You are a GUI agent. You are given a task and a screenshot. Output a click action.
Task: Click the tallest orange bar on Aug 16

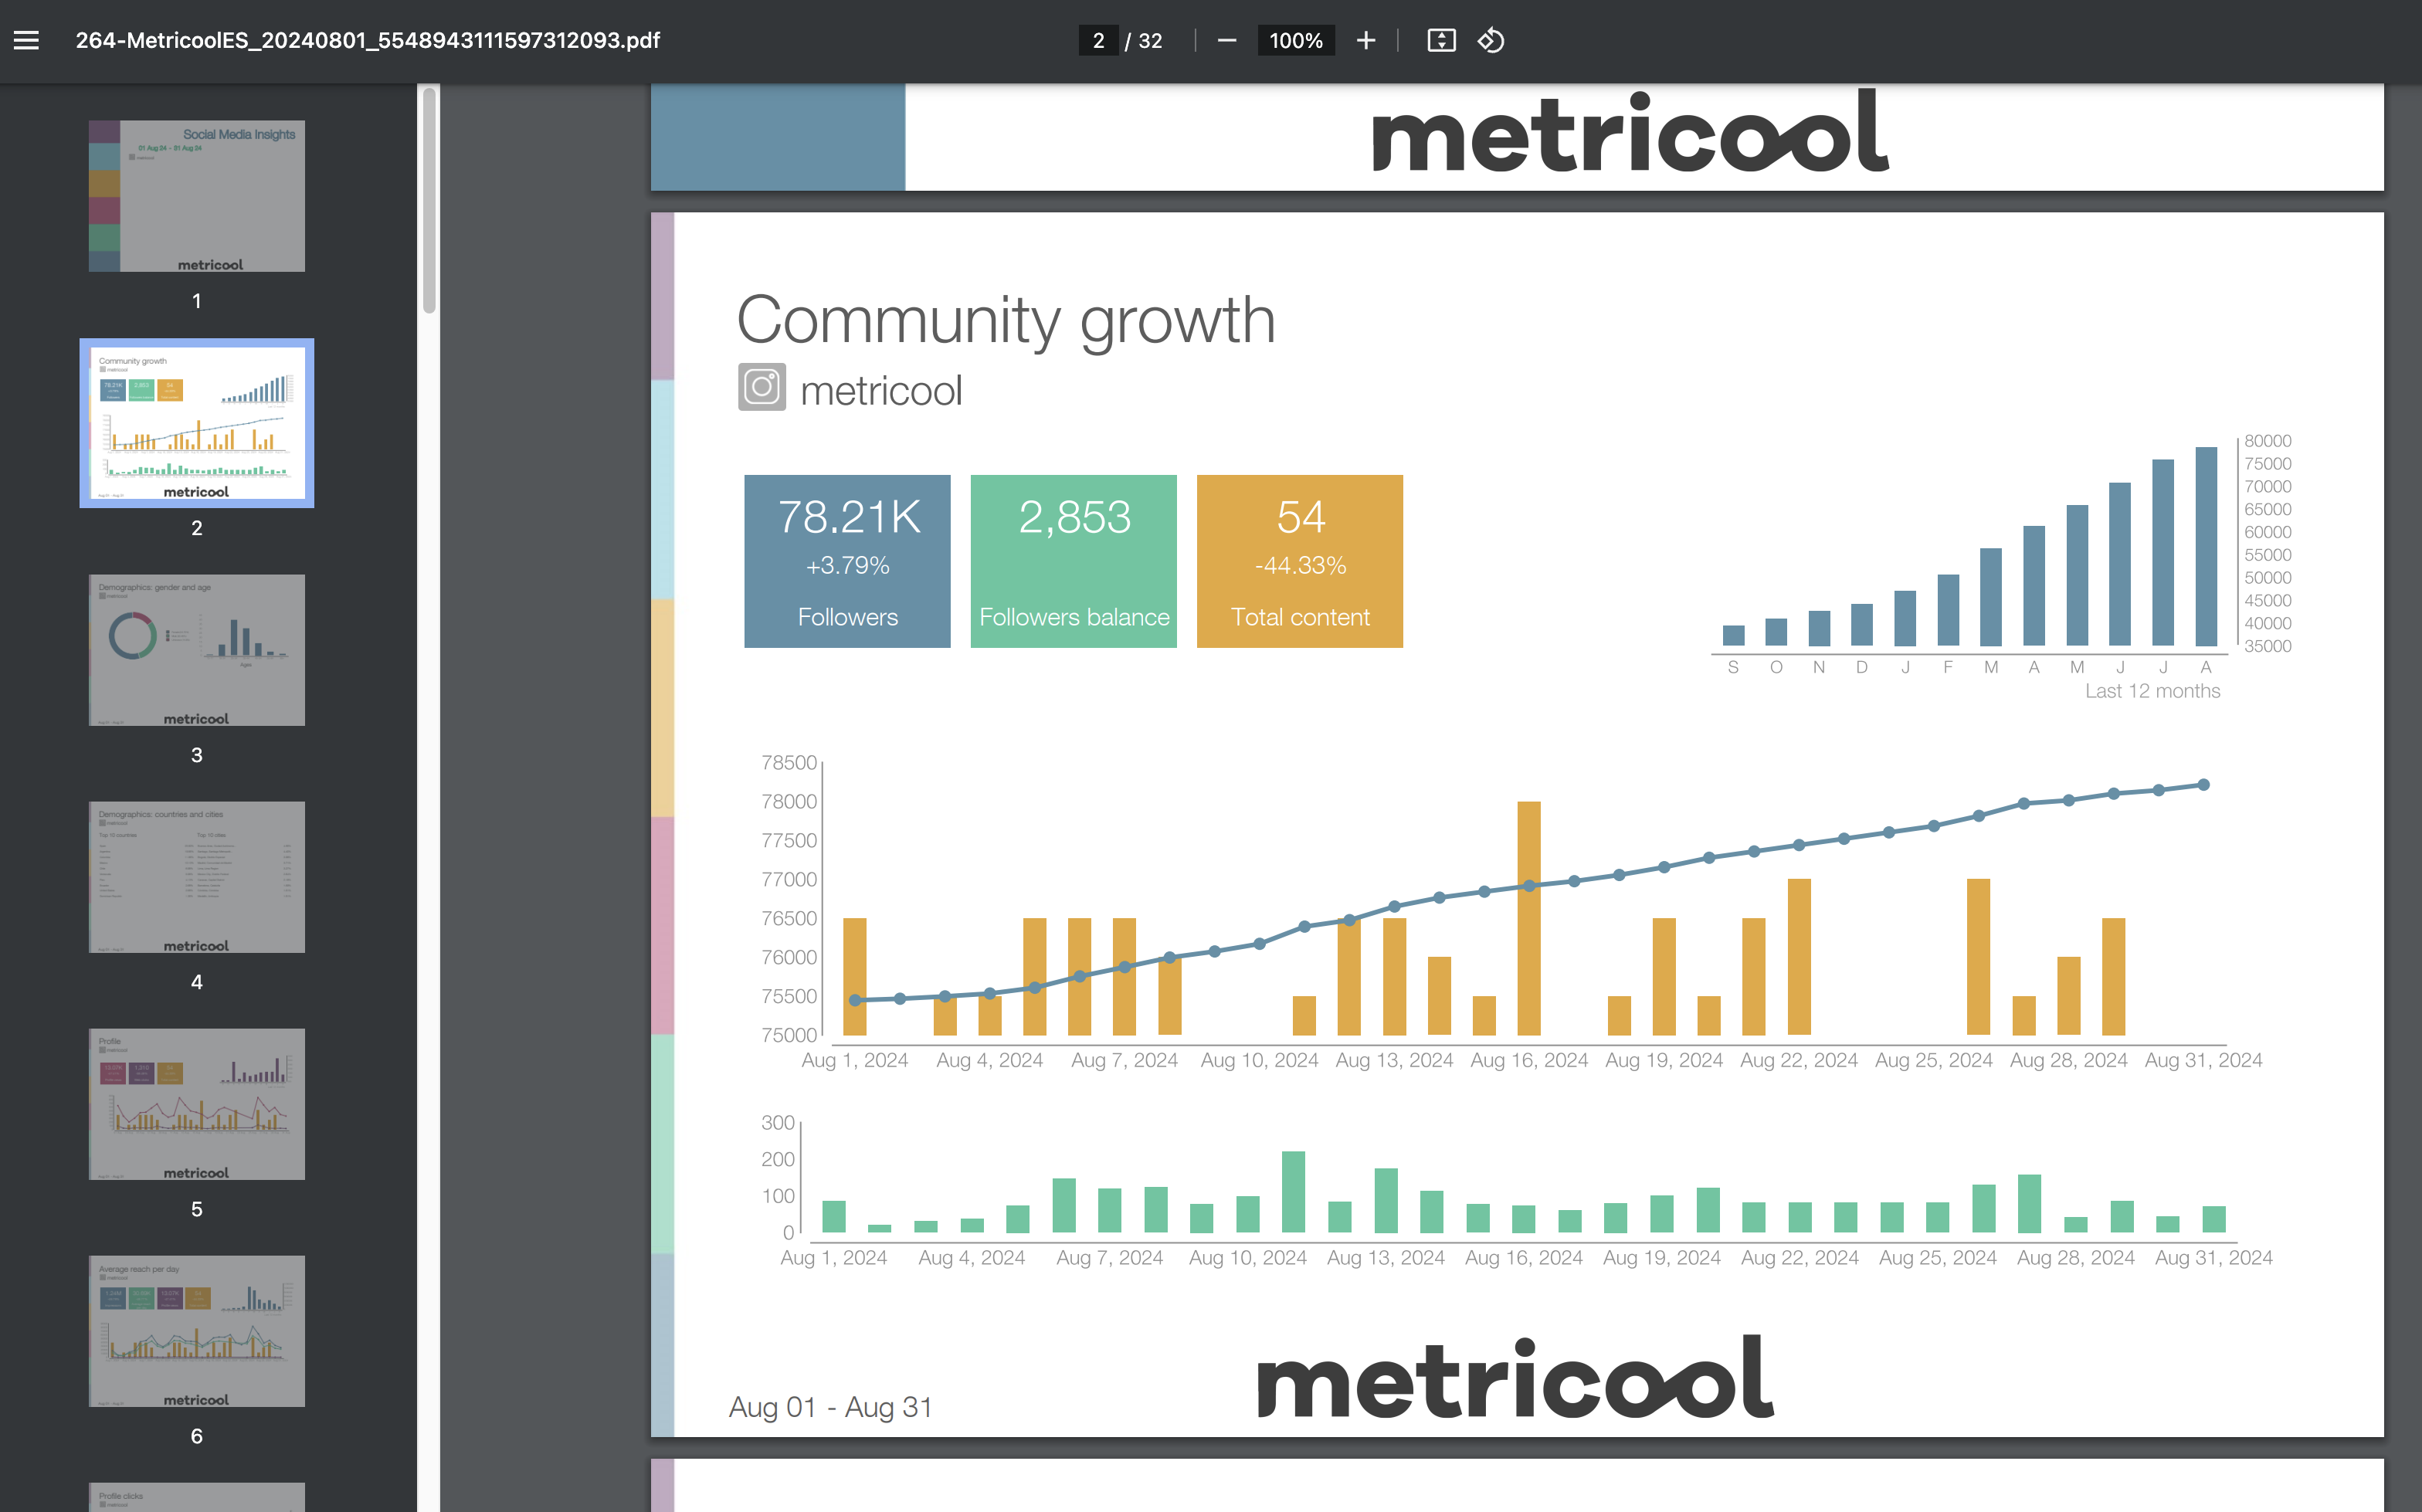[1529, 918]
